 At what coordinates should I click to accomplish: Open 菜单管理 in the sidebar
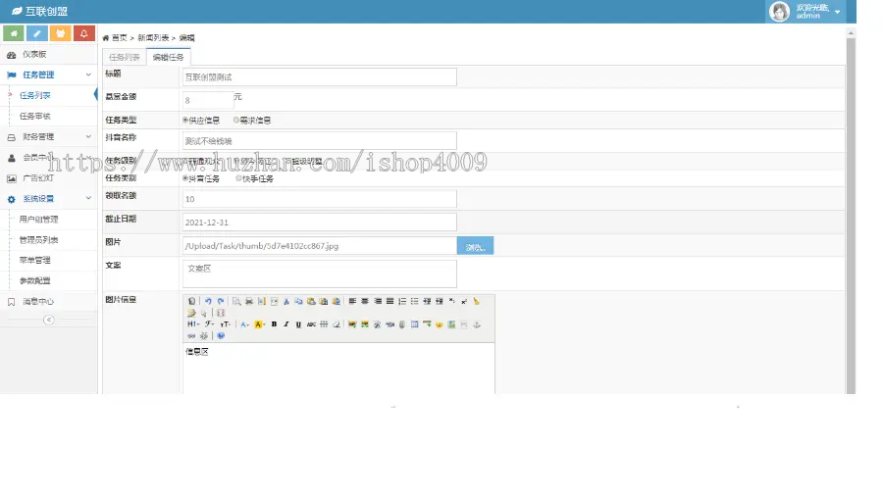[35, 261]
